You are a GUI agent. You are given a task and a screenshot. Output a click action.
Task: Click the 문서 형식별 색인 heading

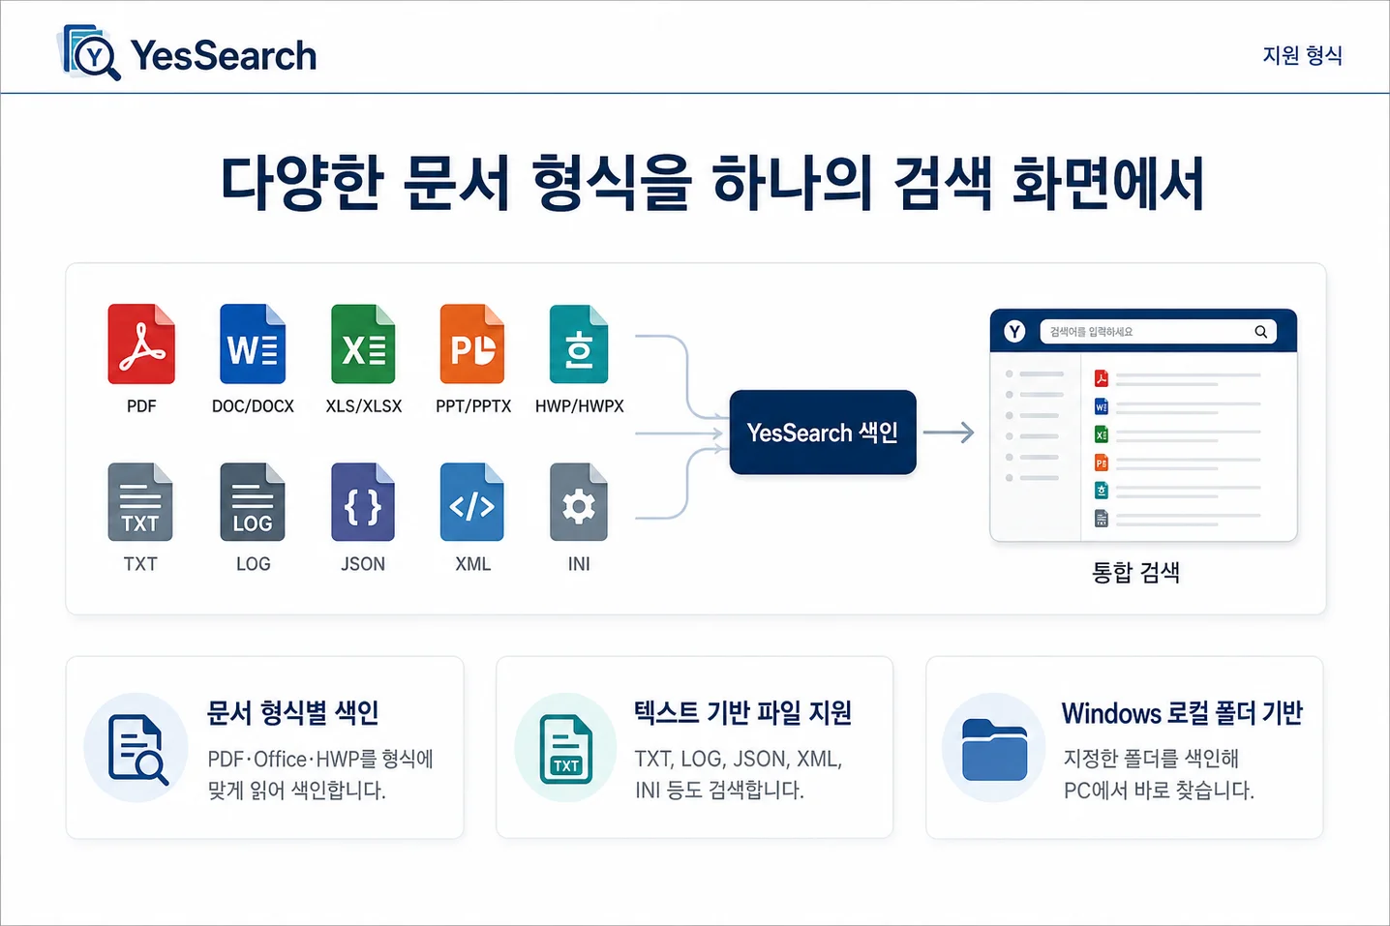click(x=292, y=713)
